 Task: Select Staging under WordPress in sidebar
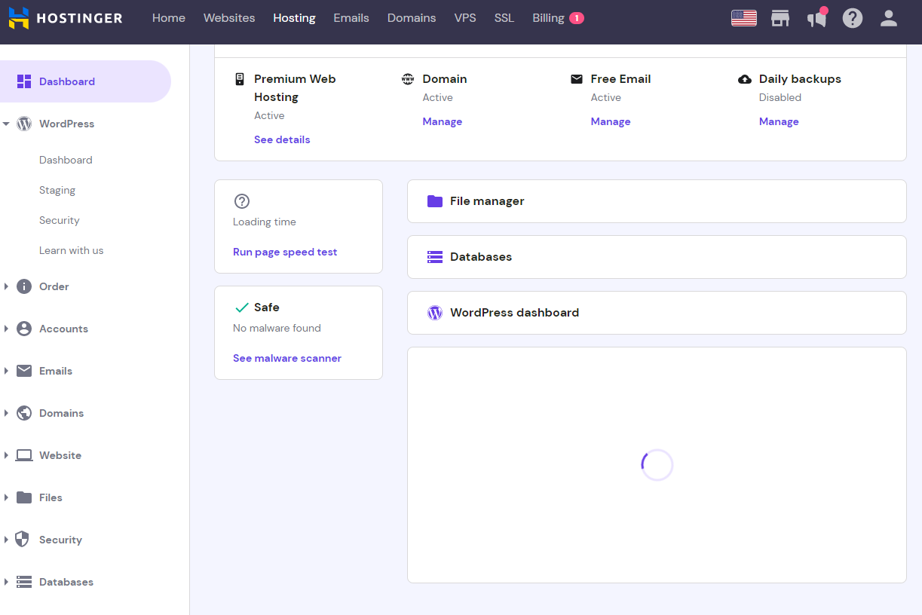click(x=57, y=191)
